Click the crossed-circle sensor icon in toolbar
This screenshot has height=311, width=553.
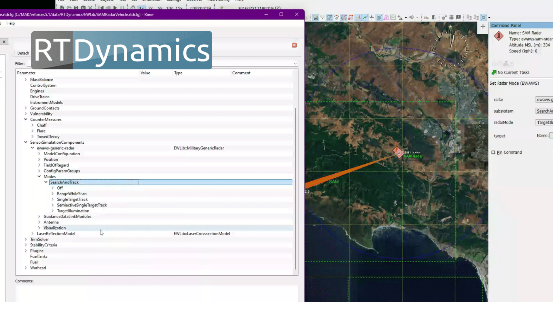(379, 17)
